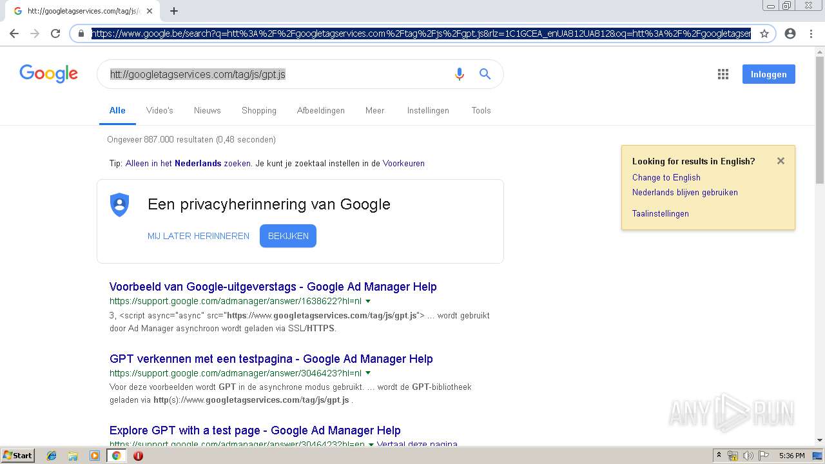Click Alleen in het Nederlands zoeken link

tap(188, 163)
